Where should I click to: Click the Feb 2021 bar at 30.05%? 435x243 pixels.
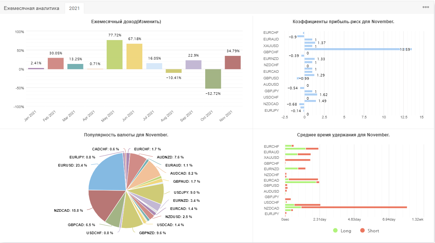(x=56, y=64)
